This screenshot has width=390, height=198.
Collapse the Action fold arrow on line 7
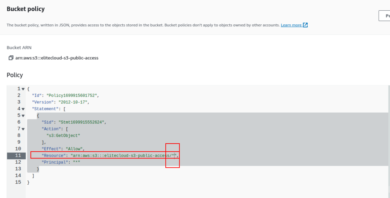[x=23, y=129]
